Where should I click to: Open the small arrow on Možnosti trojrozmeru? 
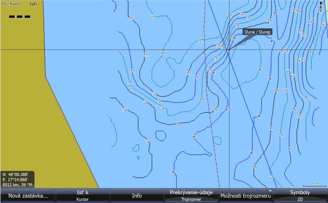(x=270, y=191)
